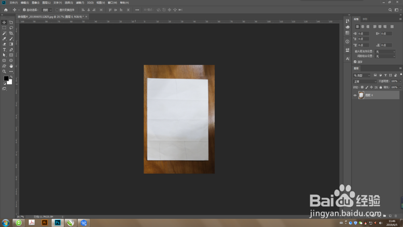Image resolution: width=403 pixels, height=227 pixels.
Task: Select the Move tool in toolbox
Action: [4, 22]
